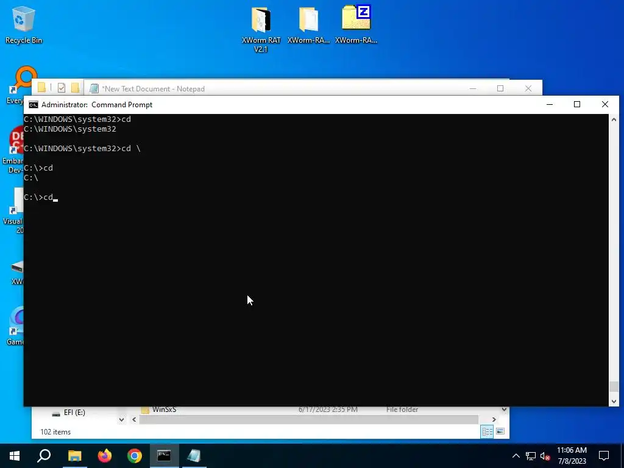
Task: Click the Properties checkmark icon in Explorer toolbar
Action: point(62,88)
